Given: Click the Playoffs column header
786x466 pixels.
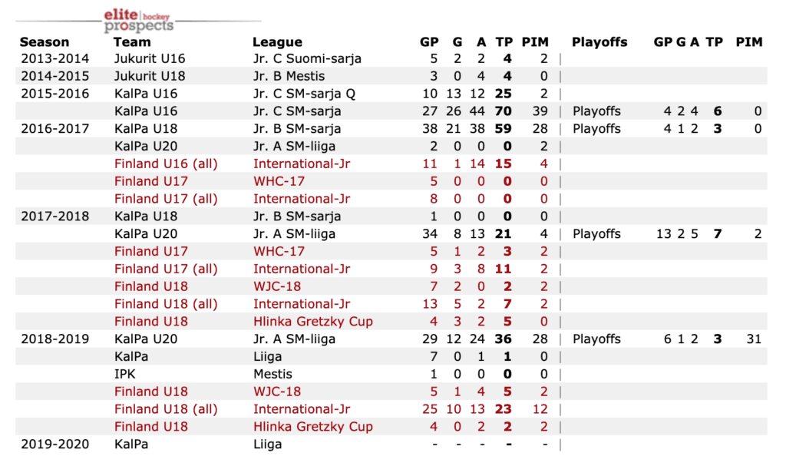Looking at the screenshot, I should (x=599, y=42).
